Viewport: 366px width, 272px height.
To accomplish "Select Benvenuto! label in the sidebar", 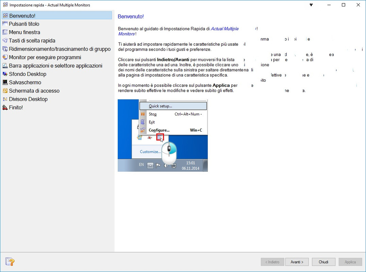I will 22,16.
